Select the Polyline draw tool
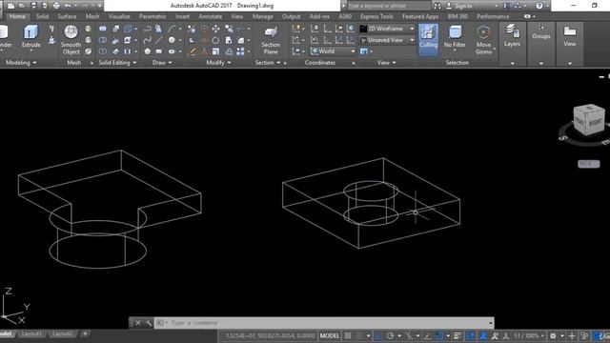The width and height of the screenshot is (610, 343). [x=147, y=29]
